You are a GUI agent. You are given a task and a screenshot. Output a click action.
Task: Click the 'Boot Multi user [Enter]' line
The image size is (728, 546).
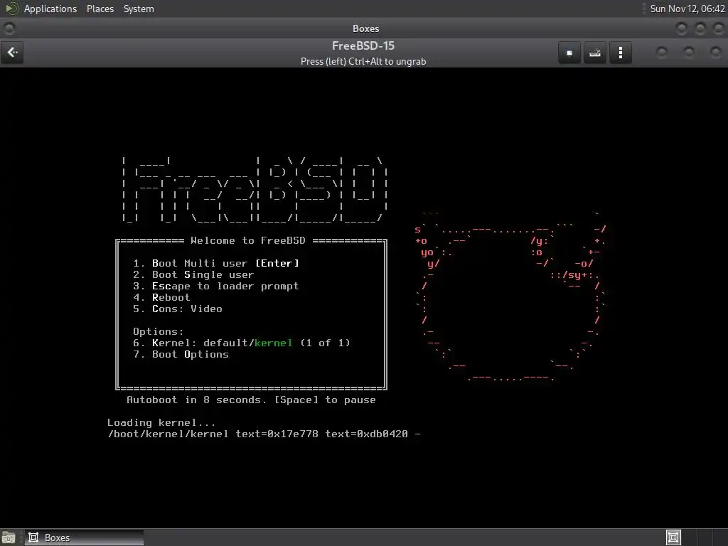(x=216, y=263)
